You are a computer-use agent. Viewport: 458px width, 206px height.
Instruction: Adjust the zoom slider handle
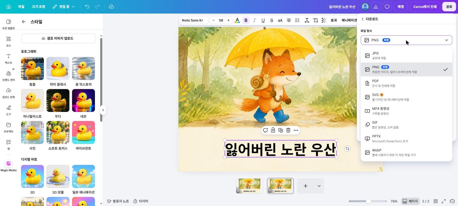pos(368,201)
